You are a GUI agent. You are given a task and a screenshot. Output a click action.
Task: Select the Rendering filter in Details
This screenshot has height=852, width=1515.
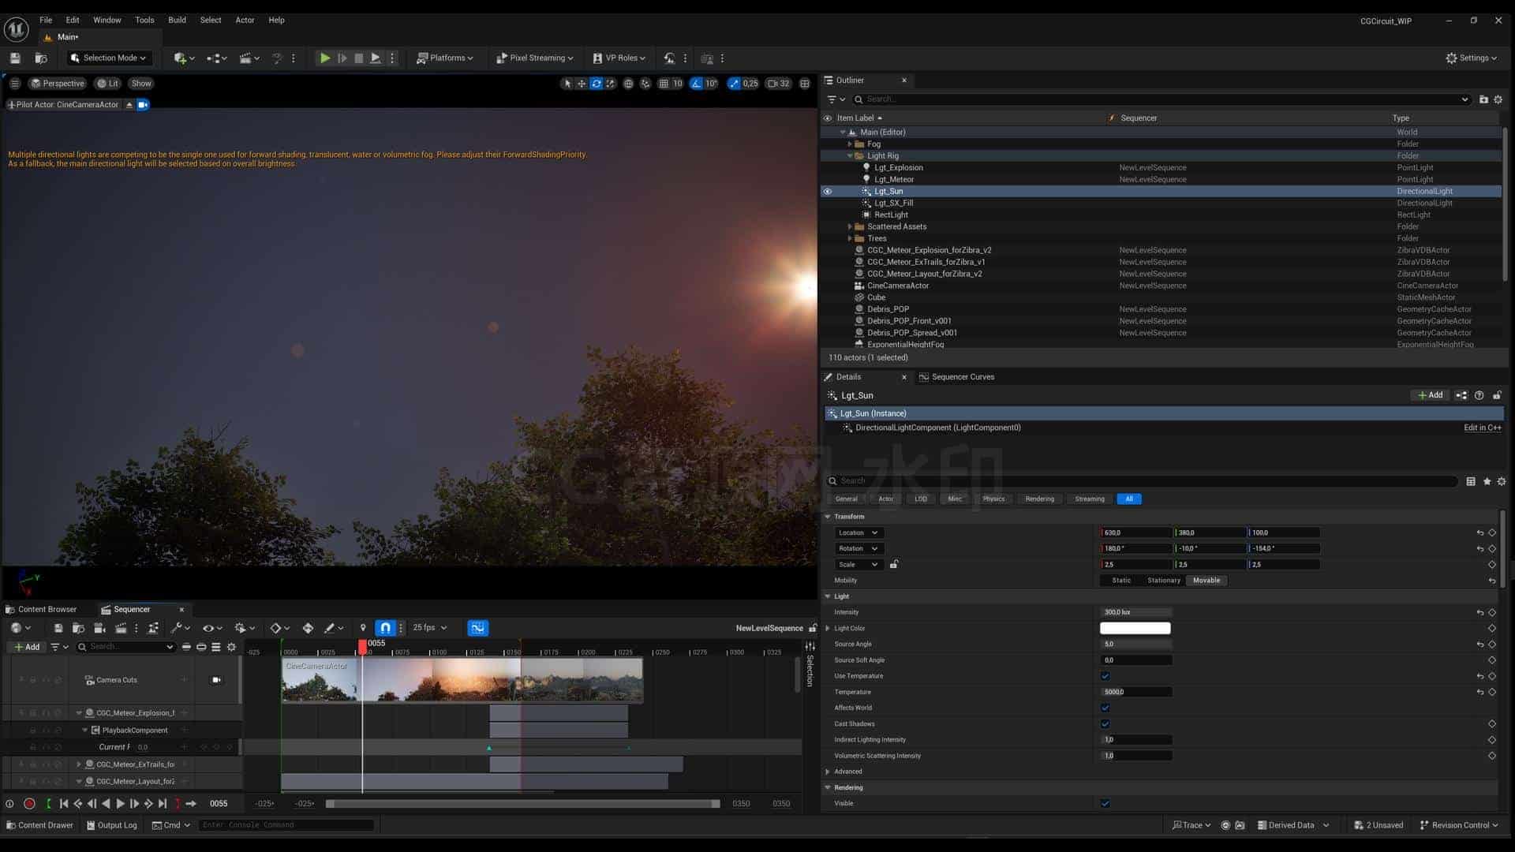pos(1039,499)
